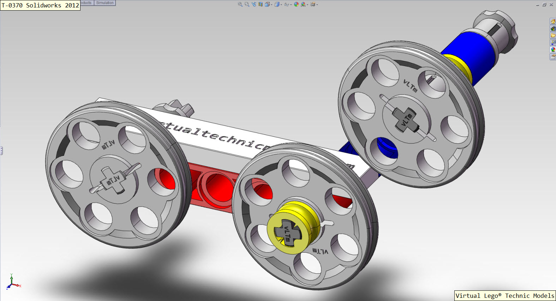Return to the Previous View

254,4
